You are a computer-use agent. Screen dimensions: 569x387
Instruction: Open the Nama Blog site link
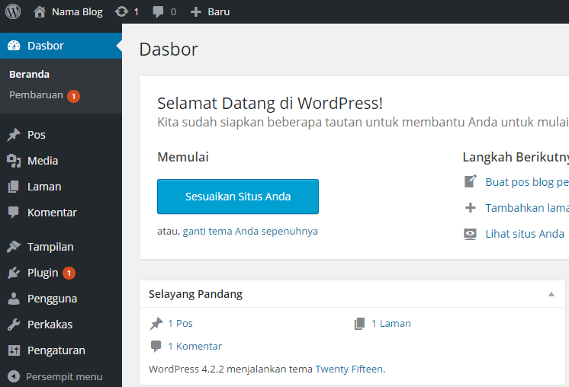[x=77, y=12]
